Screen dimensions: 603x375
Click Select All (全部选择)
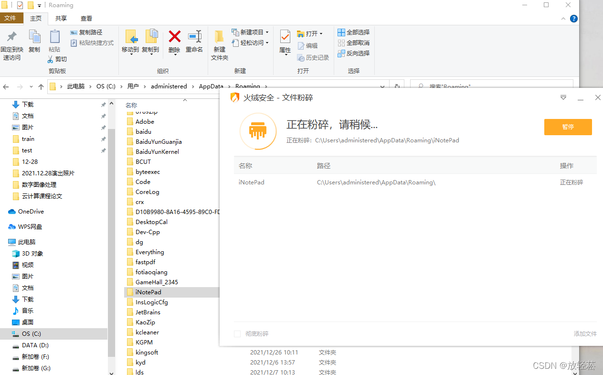click(354, 32)
